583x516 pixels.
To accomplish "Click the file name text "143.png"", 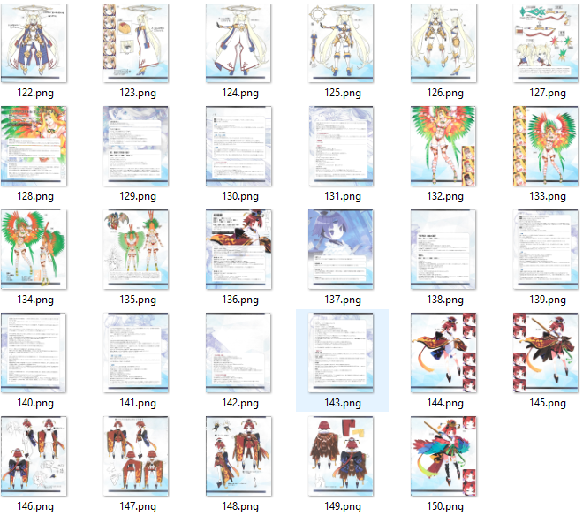I will 343,403.
